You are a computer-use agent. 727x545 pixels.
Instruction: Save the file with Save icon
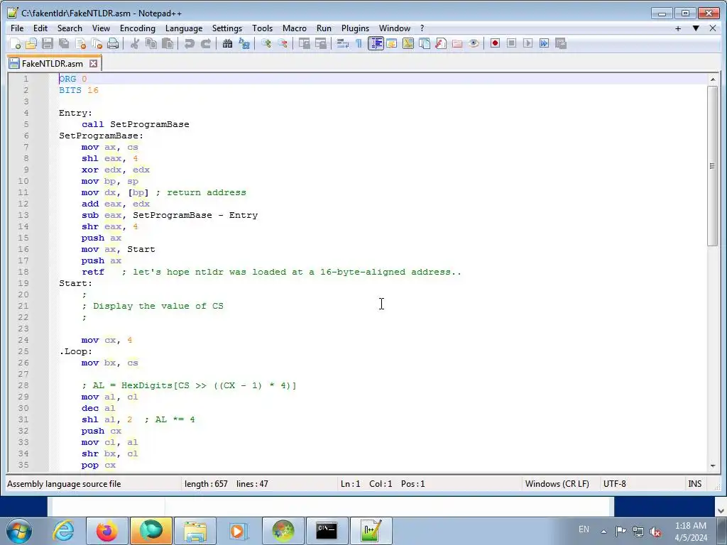click(x=48, y=43)
